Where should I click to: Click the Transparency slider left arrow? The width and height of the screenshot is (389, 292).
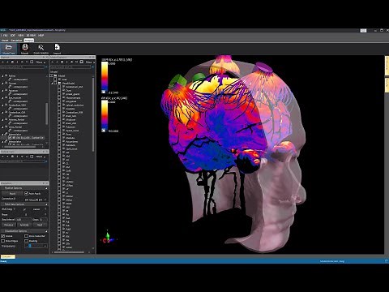pos(27,246)
